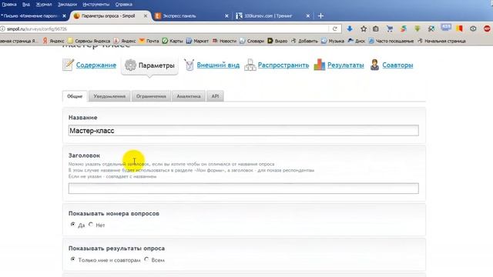Switch to the Экспресс панель browser tab
This screenshot has height=277, width=493.
[x=192, y=15]
